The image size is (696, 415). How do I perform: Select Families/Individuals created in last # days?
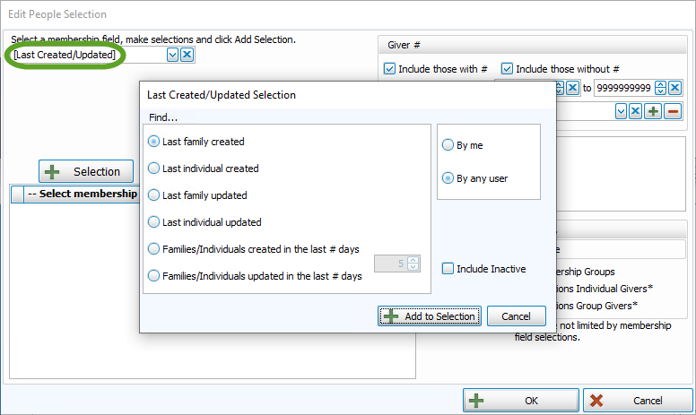point(154,249)
